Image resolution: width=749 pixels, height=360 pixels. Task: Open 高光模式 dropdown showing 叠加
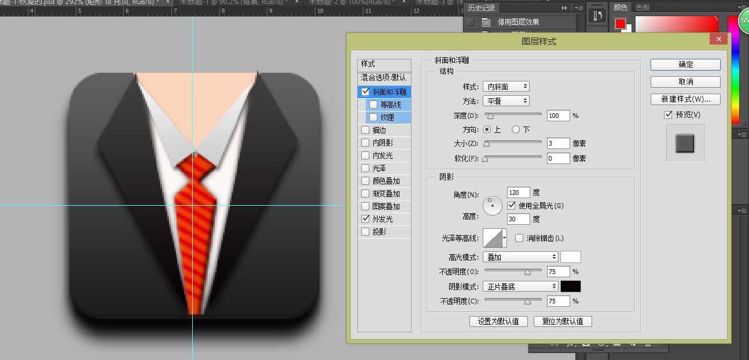coord(520,257)
